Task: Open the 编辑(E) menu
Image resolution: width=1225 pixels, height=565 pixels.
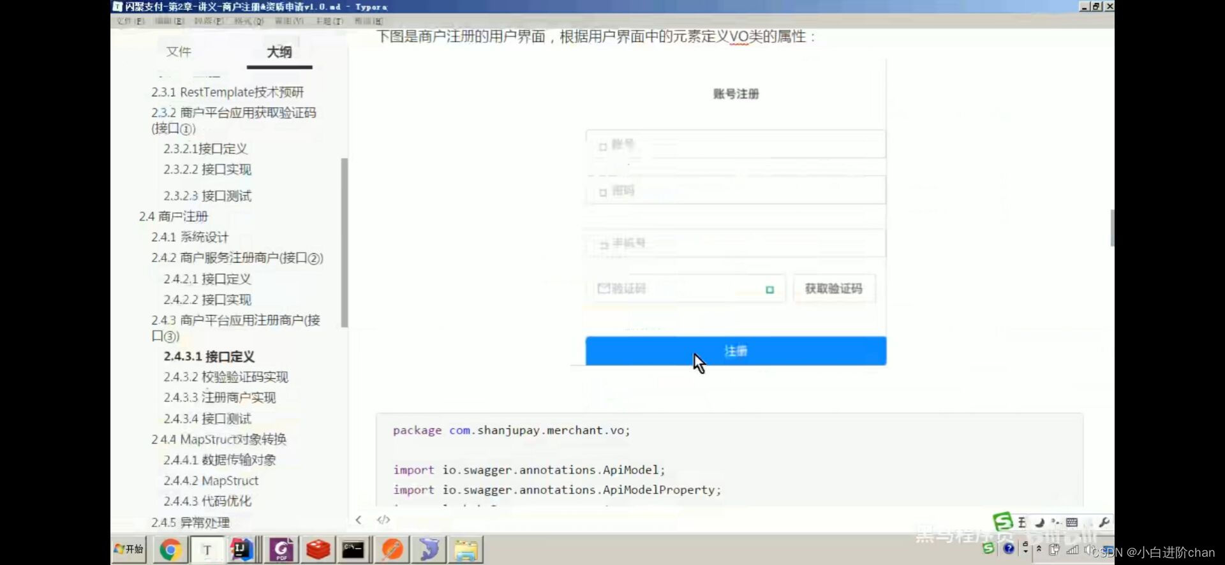Action: 170,21
